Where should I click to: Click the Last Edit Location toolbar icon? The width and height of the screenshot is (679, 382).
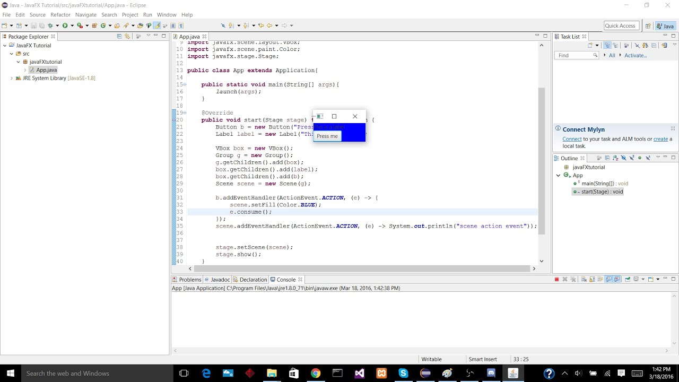point(260,25)
